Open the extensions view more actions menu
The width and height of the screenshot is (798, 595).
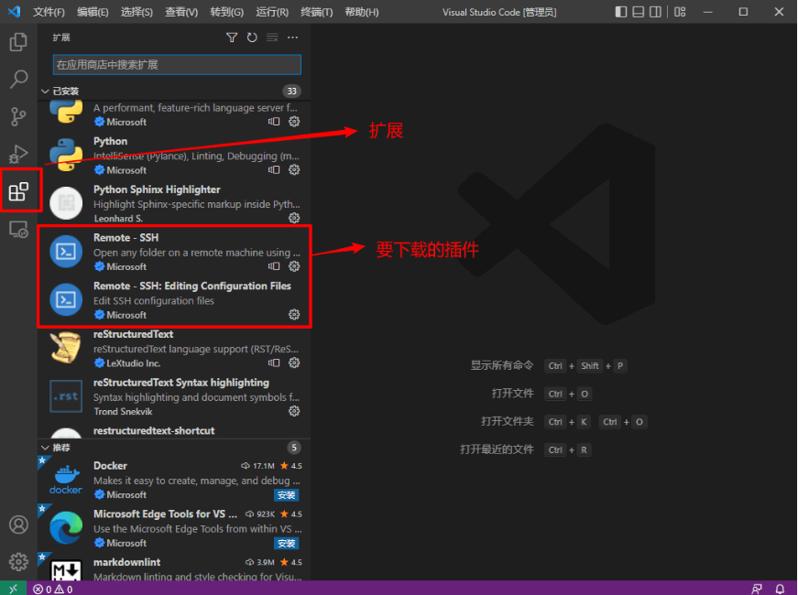(x=293, y=38)
